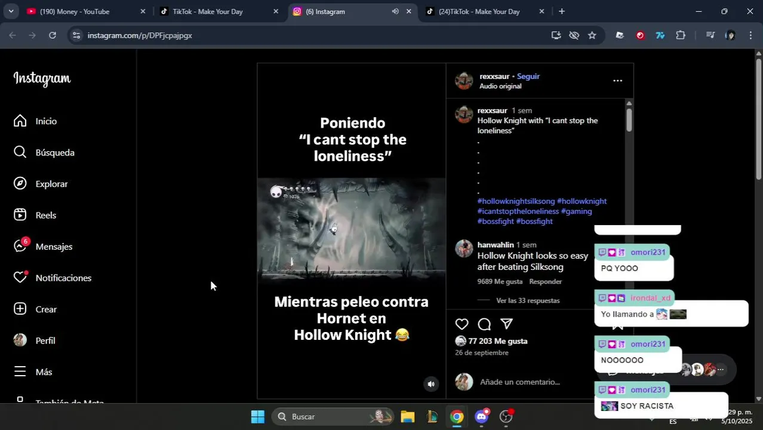The height and width of the screenshot is (430, 763).
Task: Open the Extensions puzzle icon
Action: (681, 35)
